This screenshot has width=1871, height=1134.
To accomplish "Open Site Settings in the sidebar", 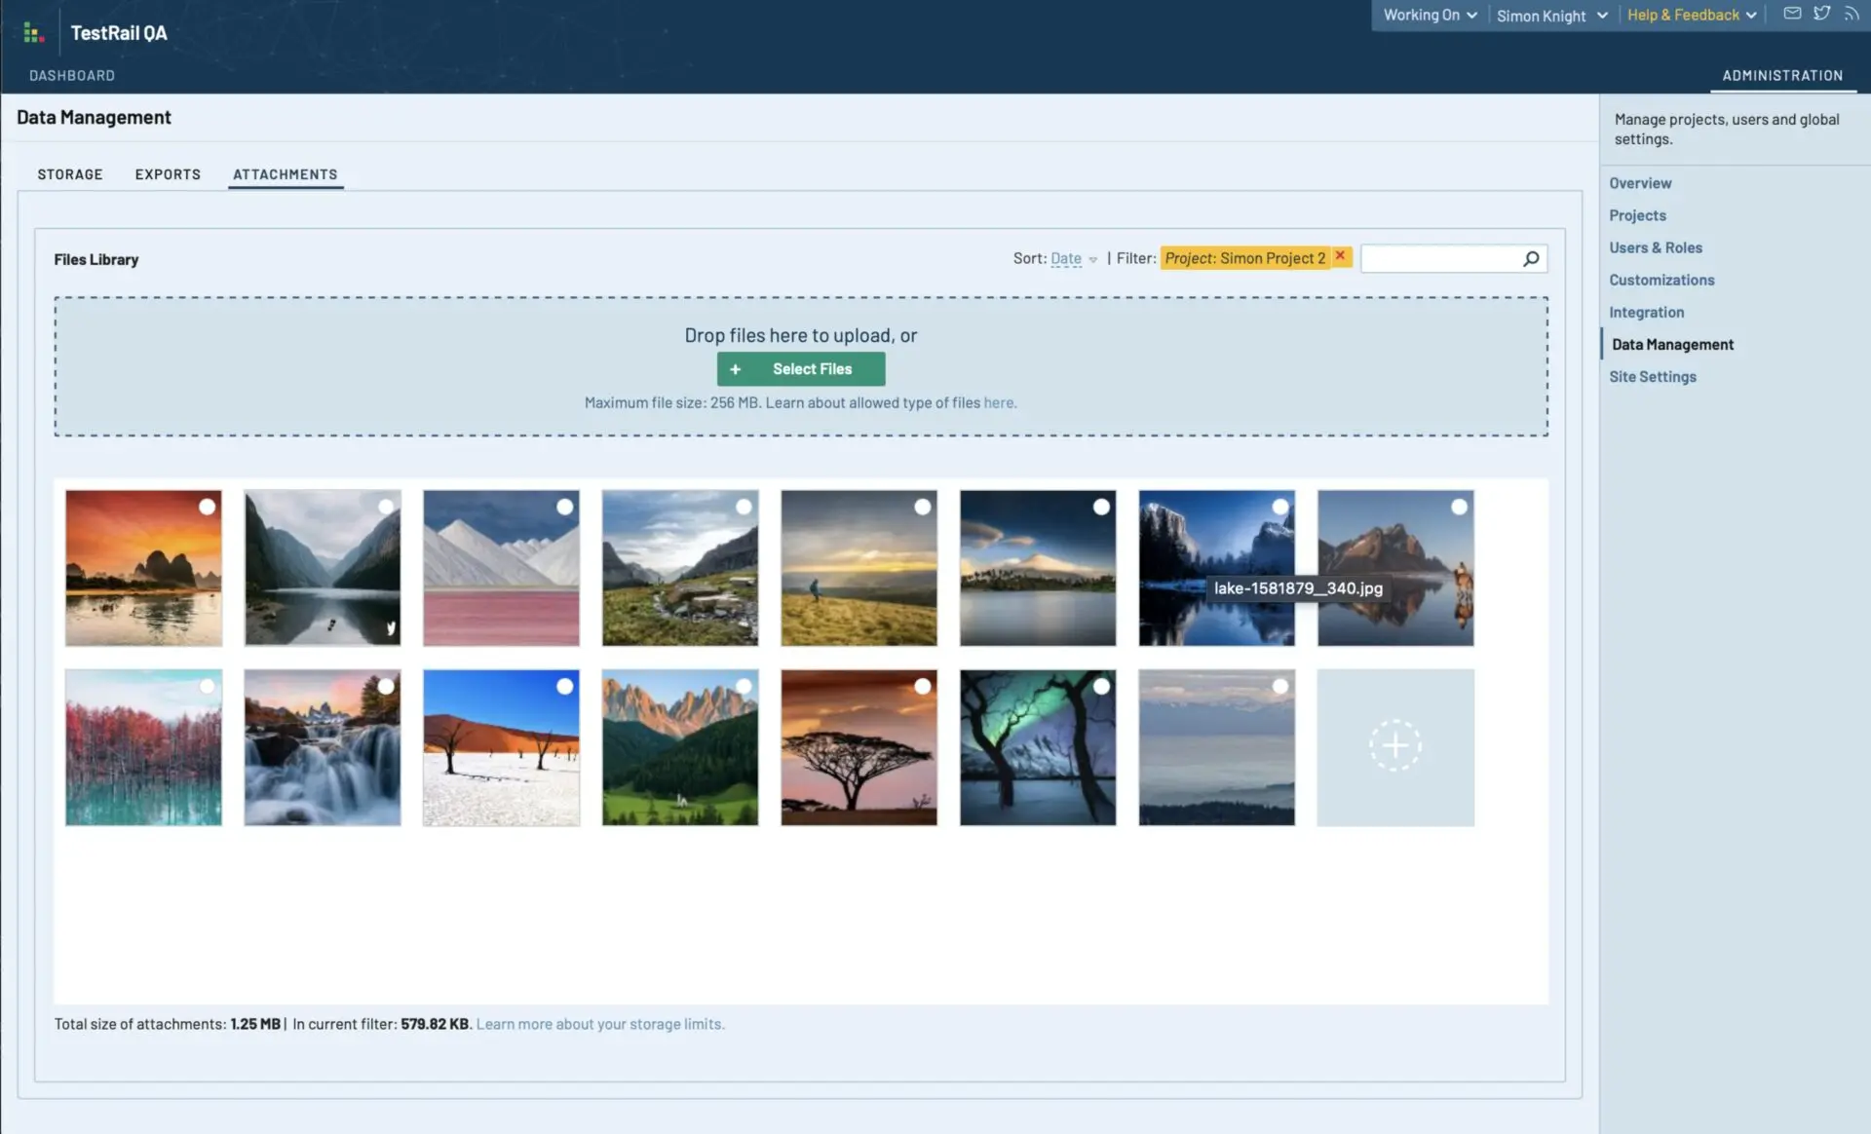I will coord(1652,376).
